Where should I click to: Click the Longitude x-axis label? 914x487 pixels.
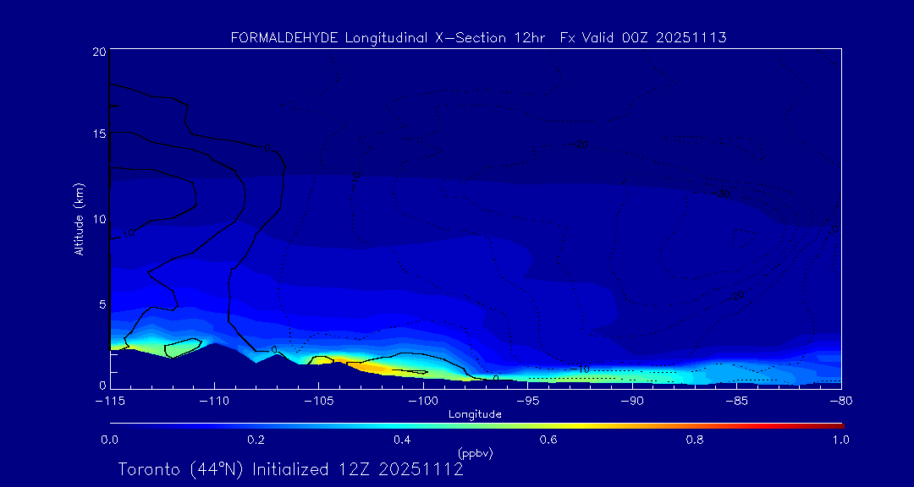click(475, 414)
